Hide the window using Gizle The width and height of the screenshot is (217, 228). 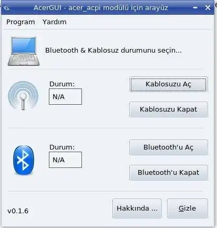[x=188, y=209]
